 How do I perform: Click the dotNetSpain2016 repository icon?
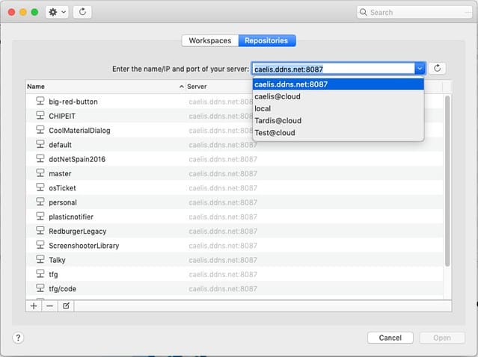pos(40,158)
